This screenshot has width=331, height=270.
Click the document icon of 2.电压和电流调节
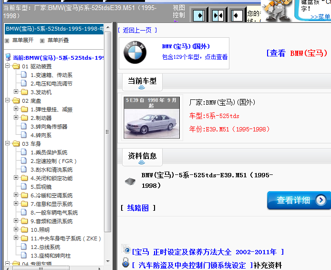point(24,83)
